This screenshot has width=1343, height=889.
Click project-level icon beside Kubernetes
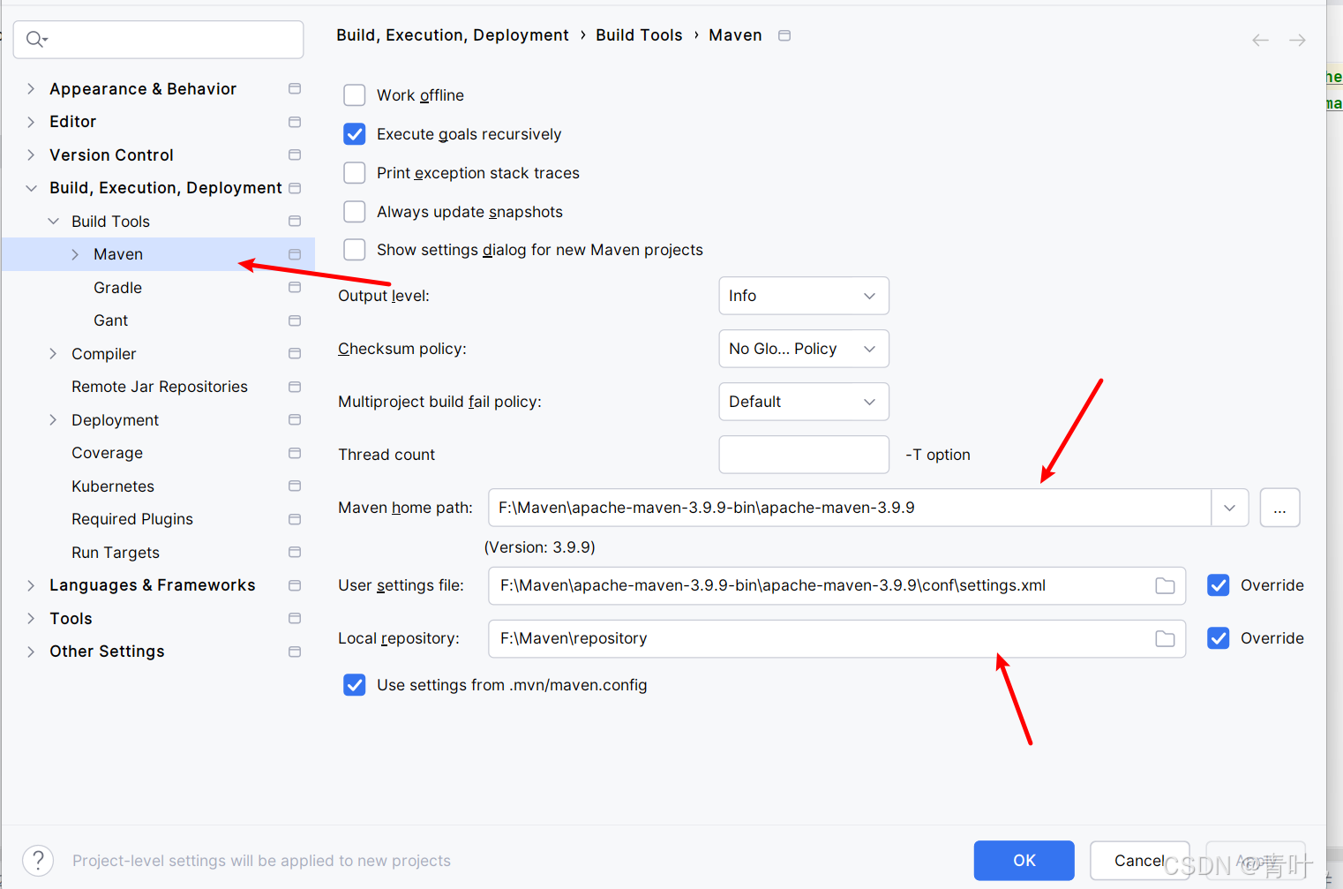pos(295,486)
